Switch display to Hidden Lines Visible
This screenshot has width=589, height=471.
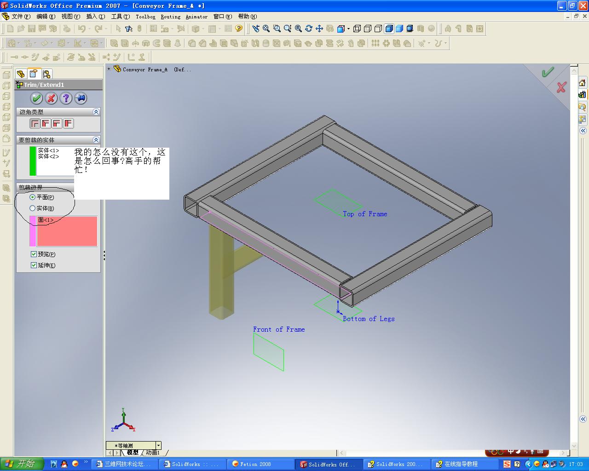tap(368, 29)
